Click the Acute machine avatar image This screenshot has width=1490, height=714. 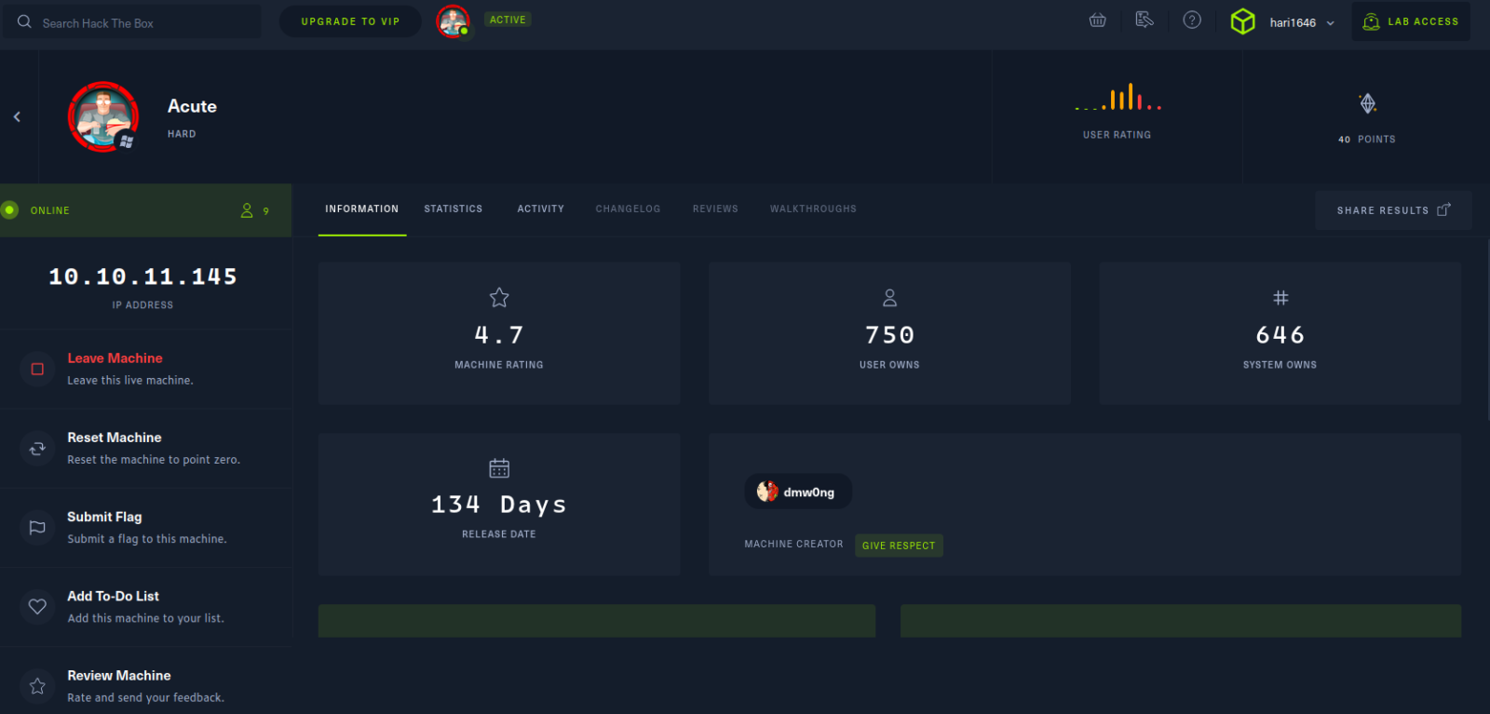click(x=103, y=116)
